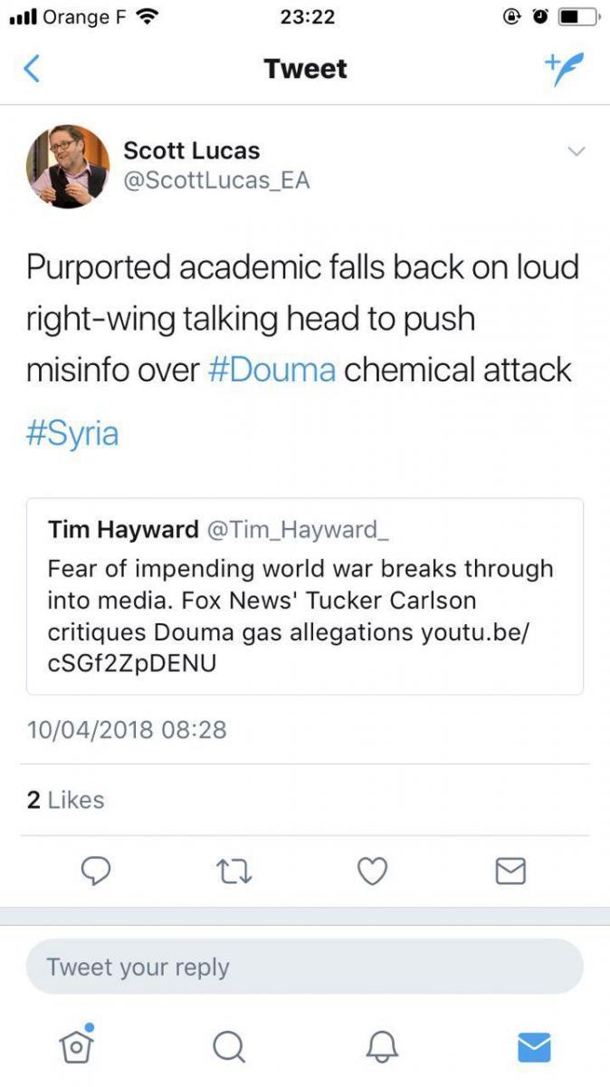Like the tweet with the heart icon

tap(372, 871)
